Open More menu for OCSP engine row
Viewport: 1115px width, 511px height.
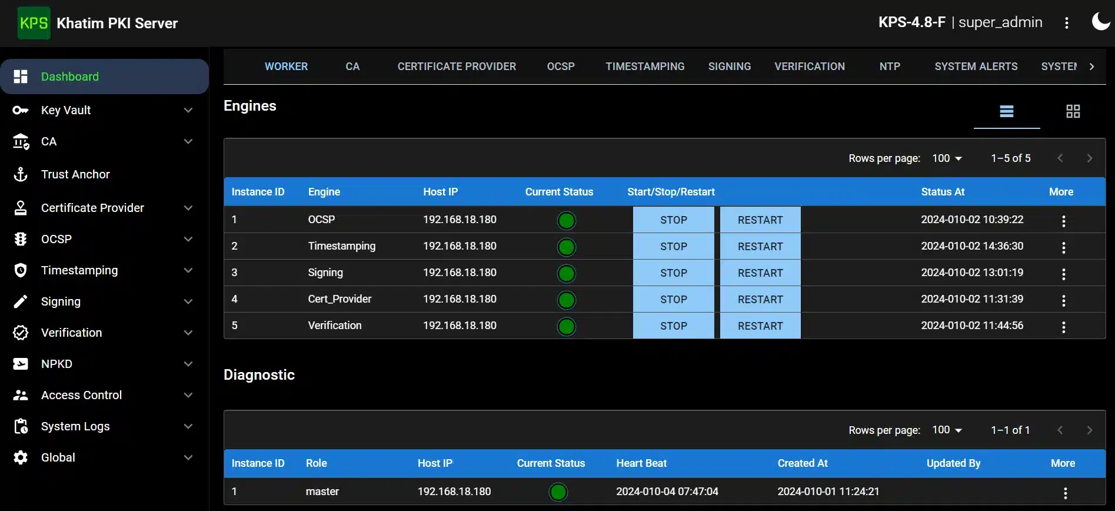click(1063, 221)
